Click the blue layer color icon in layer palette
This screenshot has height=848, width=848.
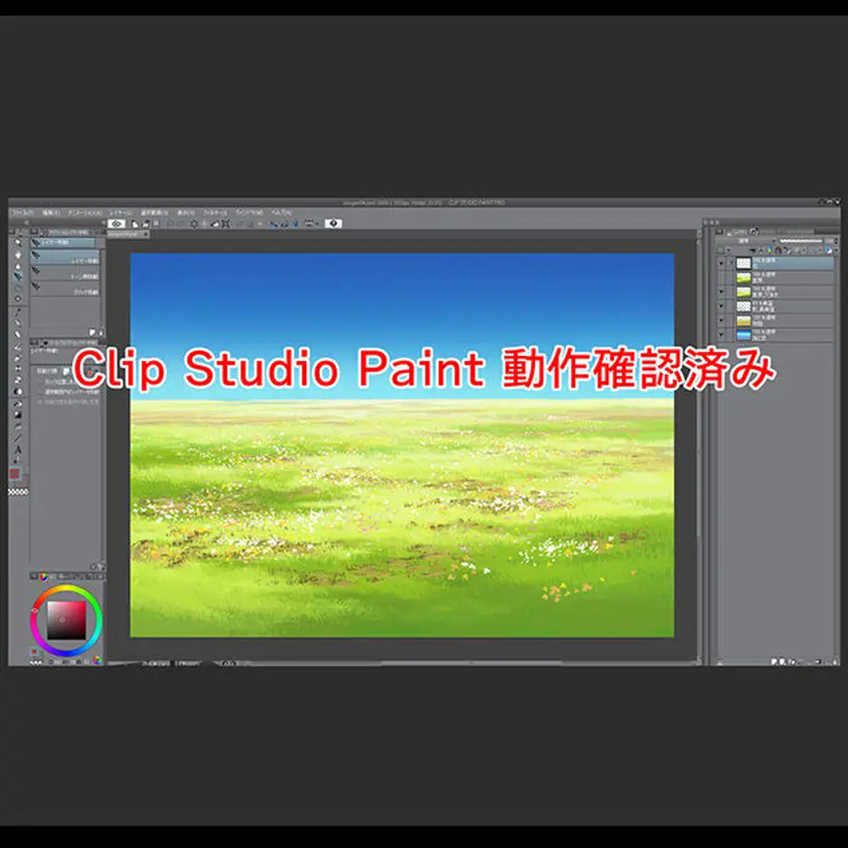[x=828, y=251]
